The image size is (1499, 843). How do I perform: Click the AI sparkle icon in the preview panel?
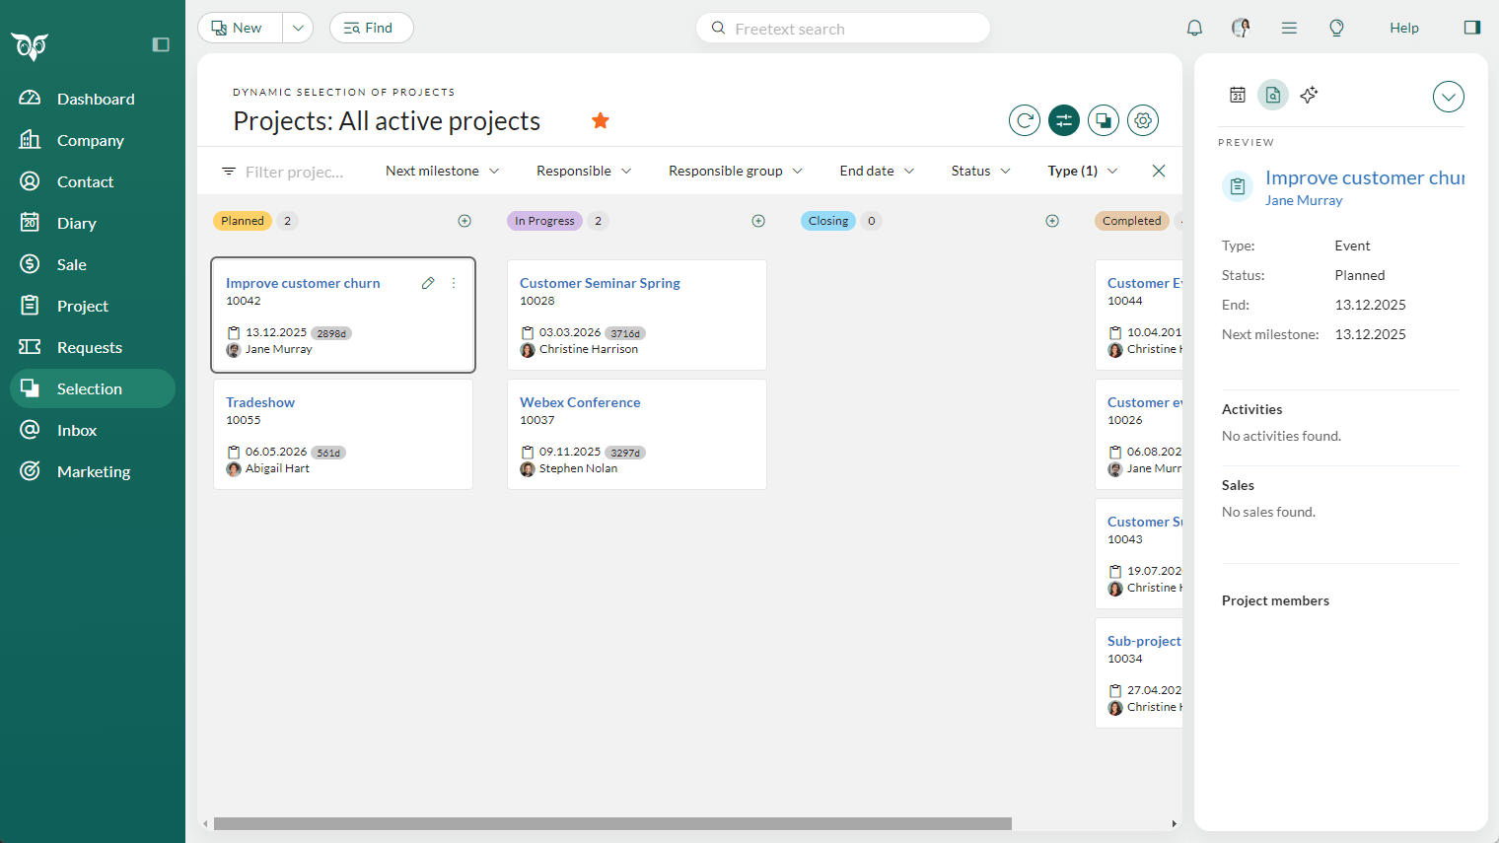click(1309, 95)
